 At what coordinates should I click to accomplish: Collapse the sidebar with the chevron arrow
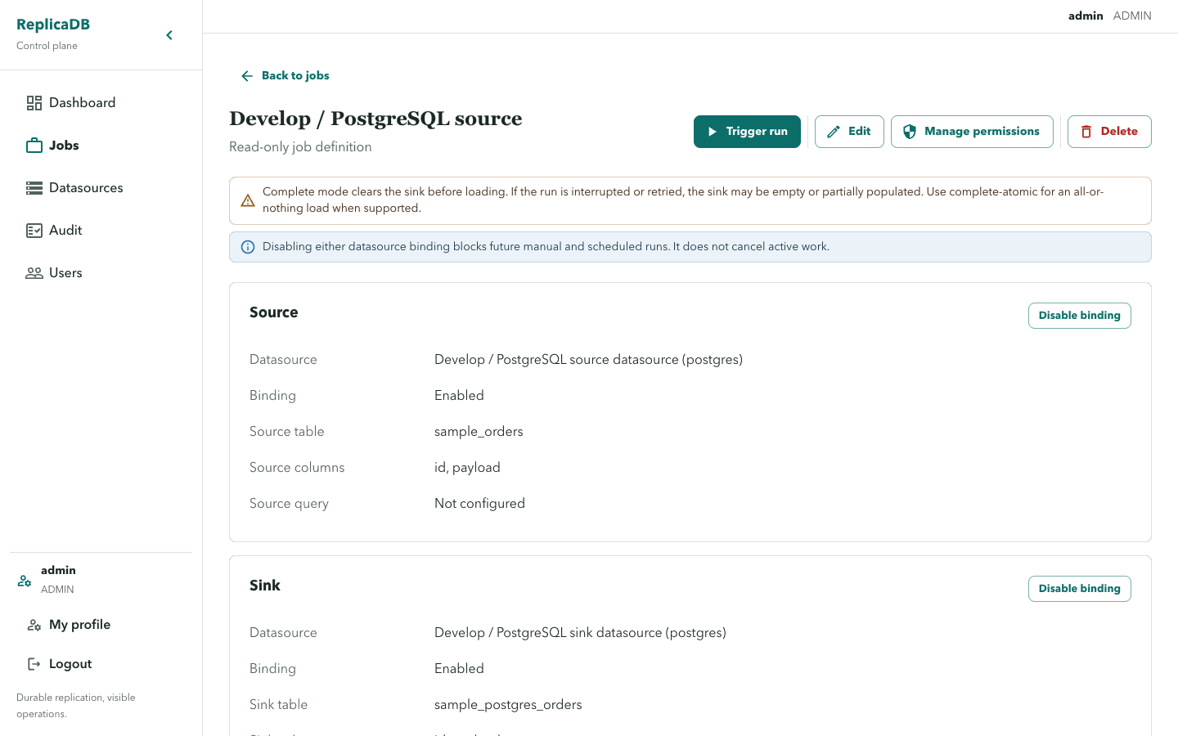click(x=169, y=35)
